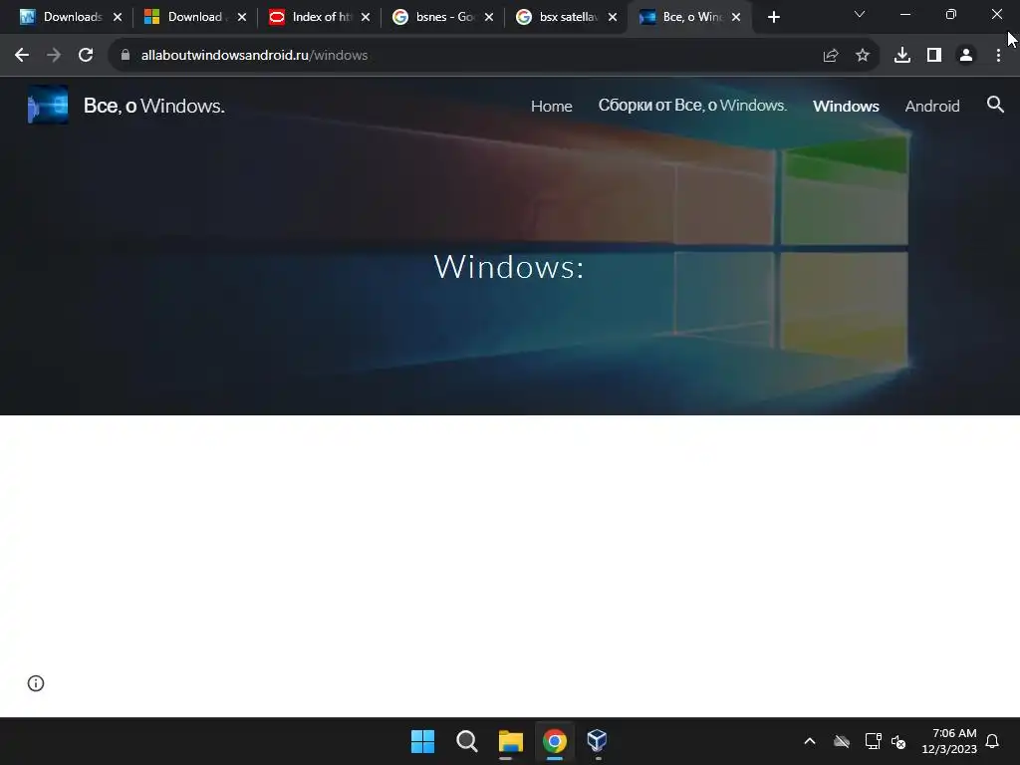
Task: Click muted volume tray icon
Action: (898, 741)
